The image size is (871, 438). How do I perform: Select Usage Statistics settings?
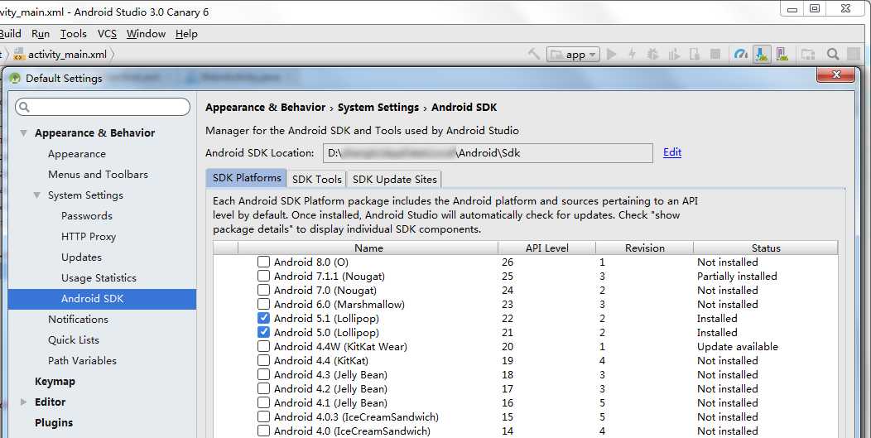point(99,278)
